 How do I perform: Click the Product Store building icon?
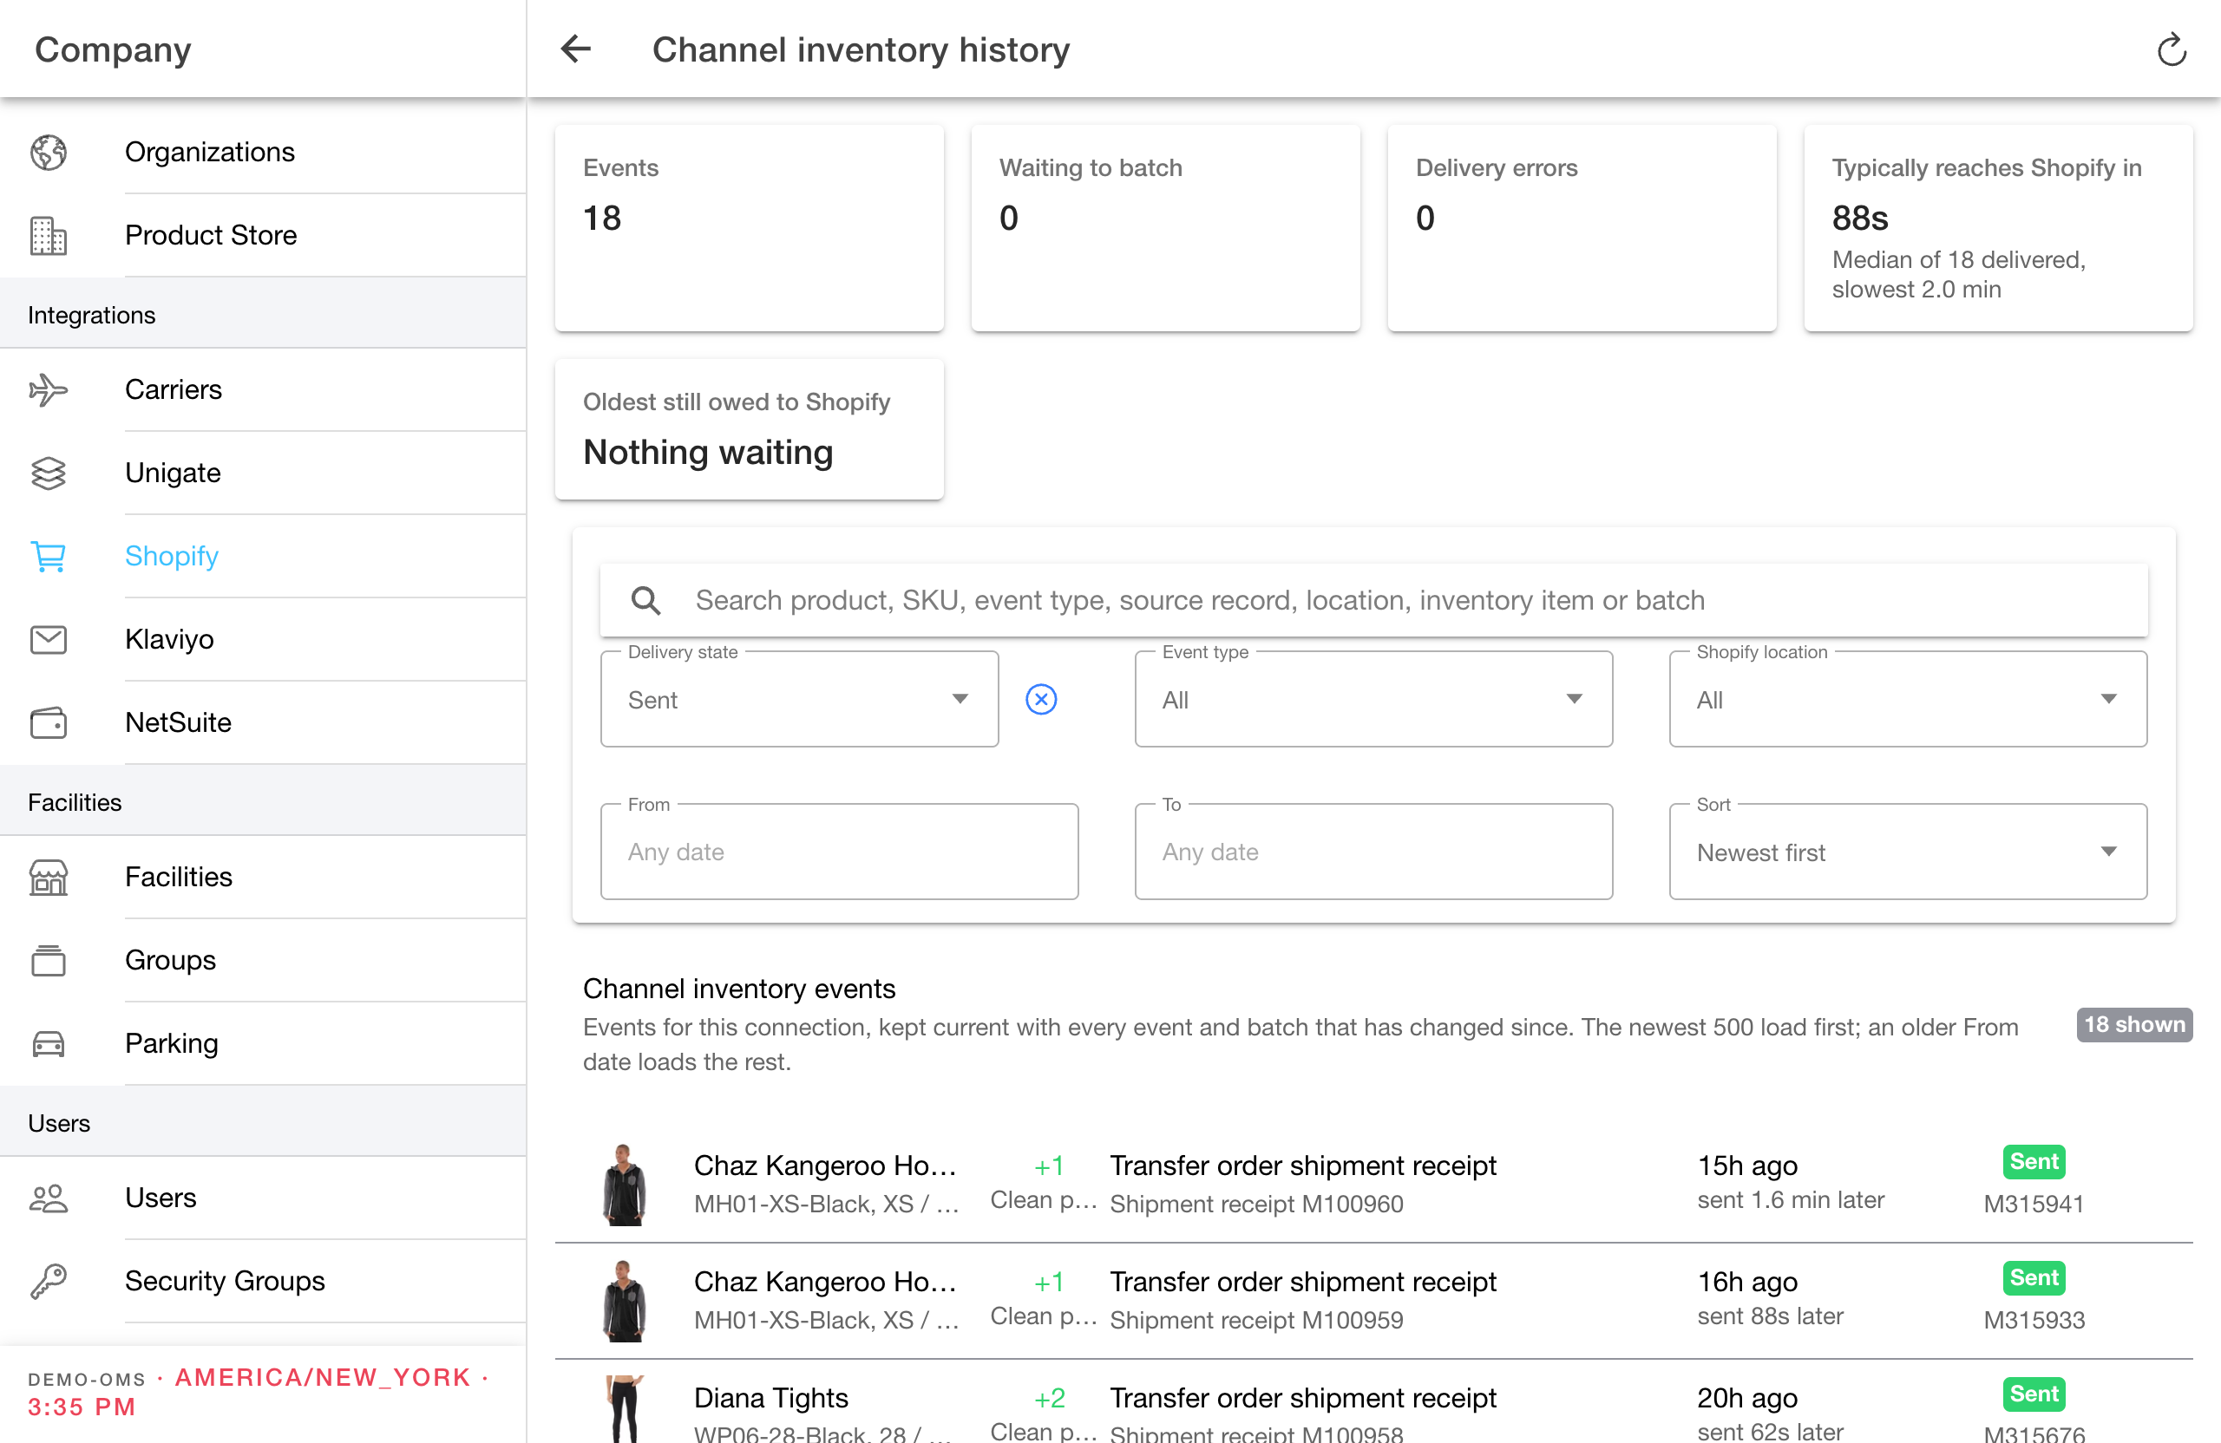[x=49, y=235]
